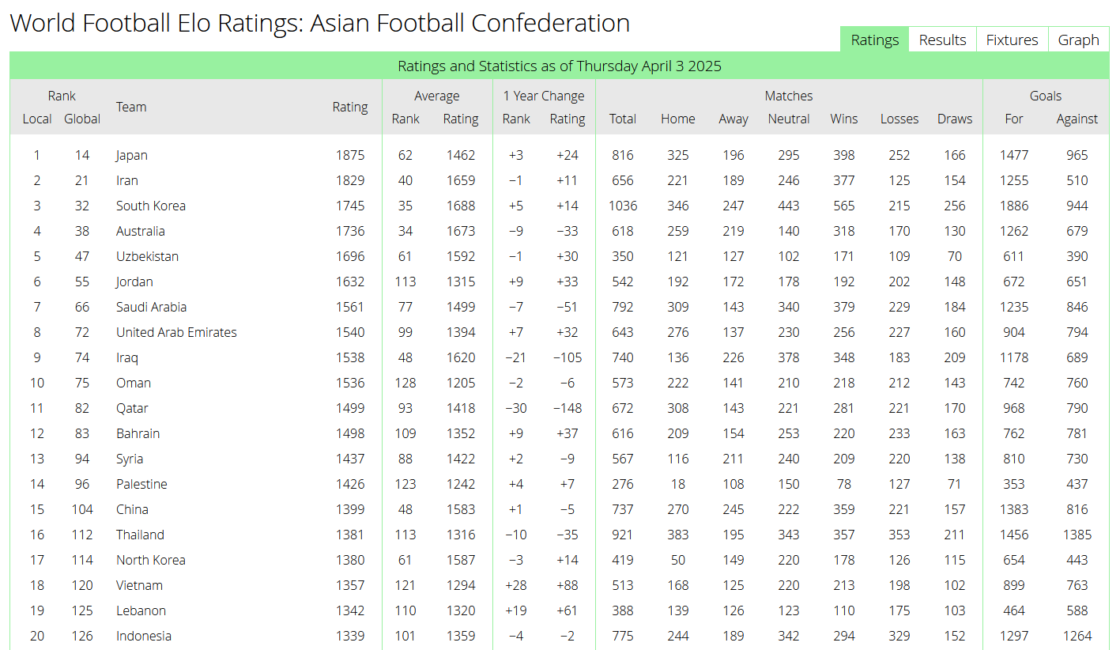
Task: Click Oman's average rank 128
Action: pyautogui.click(x=405, y=383)
